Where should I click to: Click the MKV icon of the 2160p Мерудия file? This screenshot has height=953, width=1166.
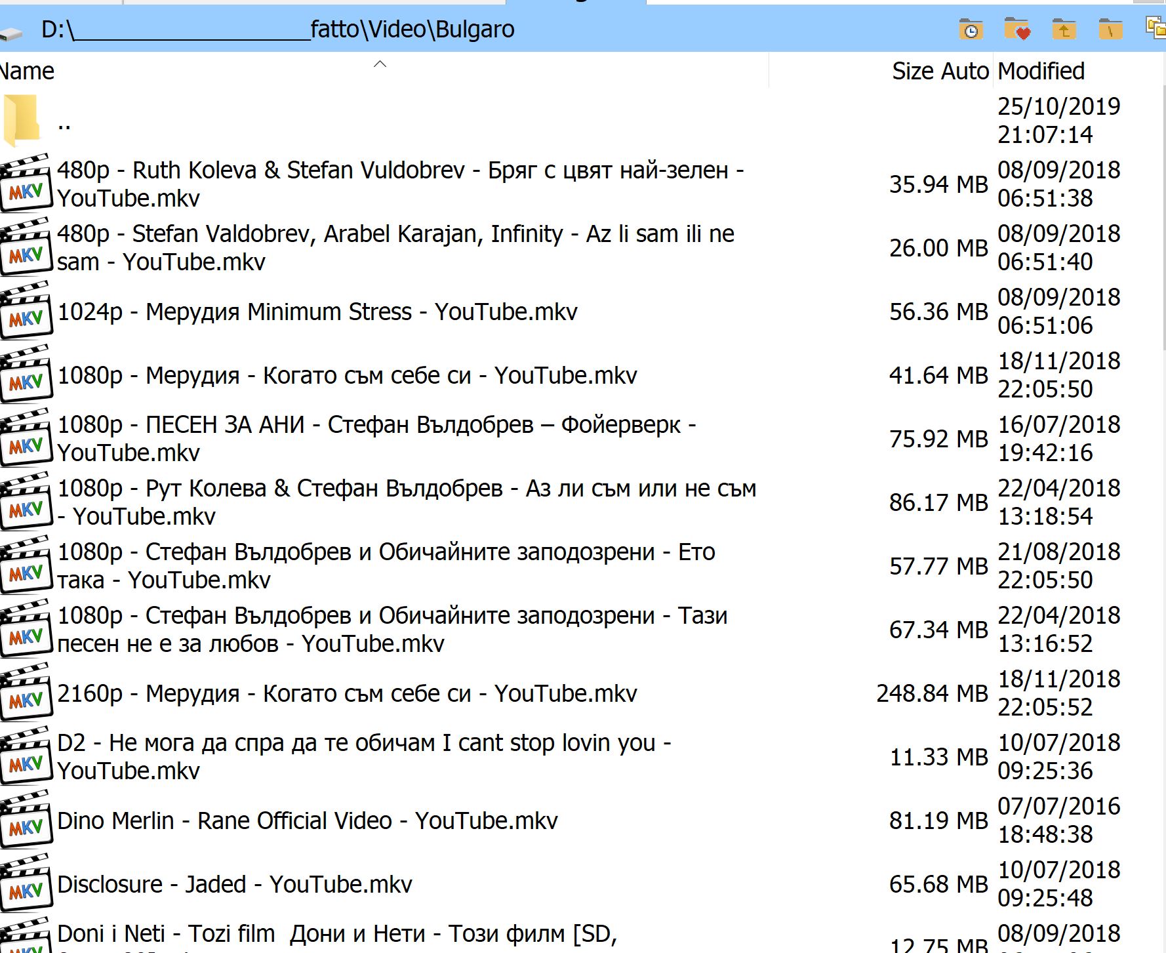pos(26,694)
